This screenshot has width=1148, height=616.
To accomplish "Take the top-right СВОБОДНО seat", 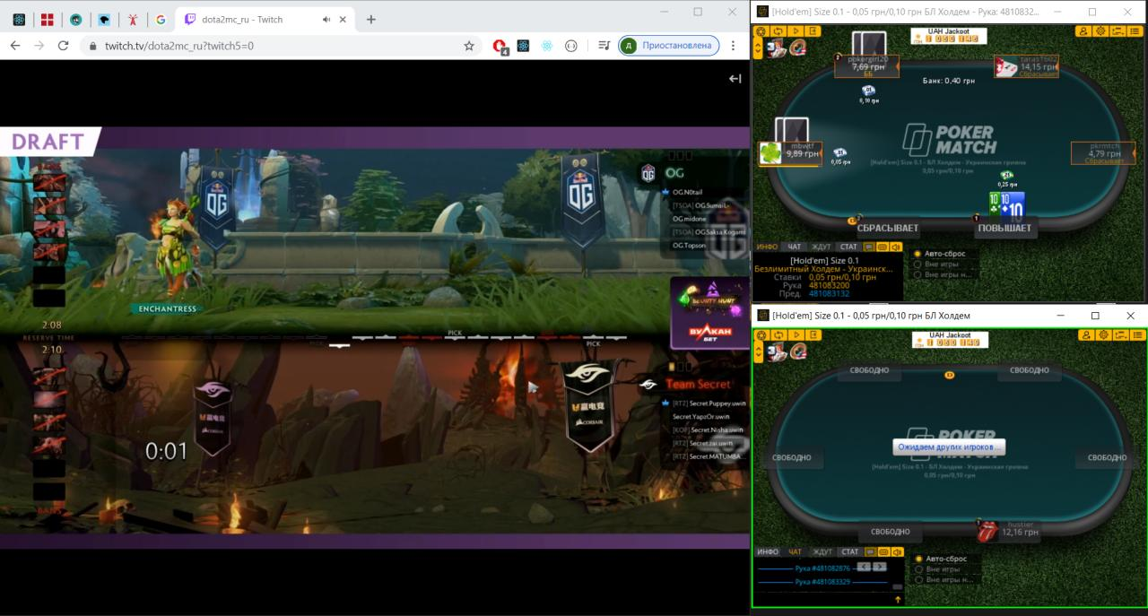I will point(1029,370).
